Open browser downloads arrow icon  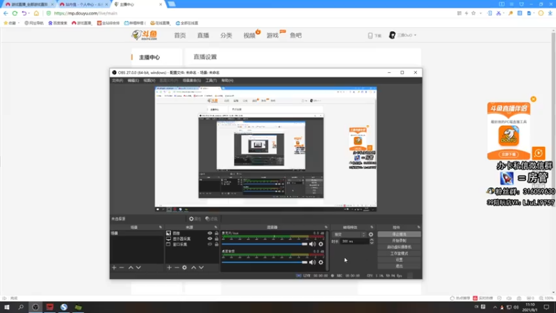coord(550,13)
